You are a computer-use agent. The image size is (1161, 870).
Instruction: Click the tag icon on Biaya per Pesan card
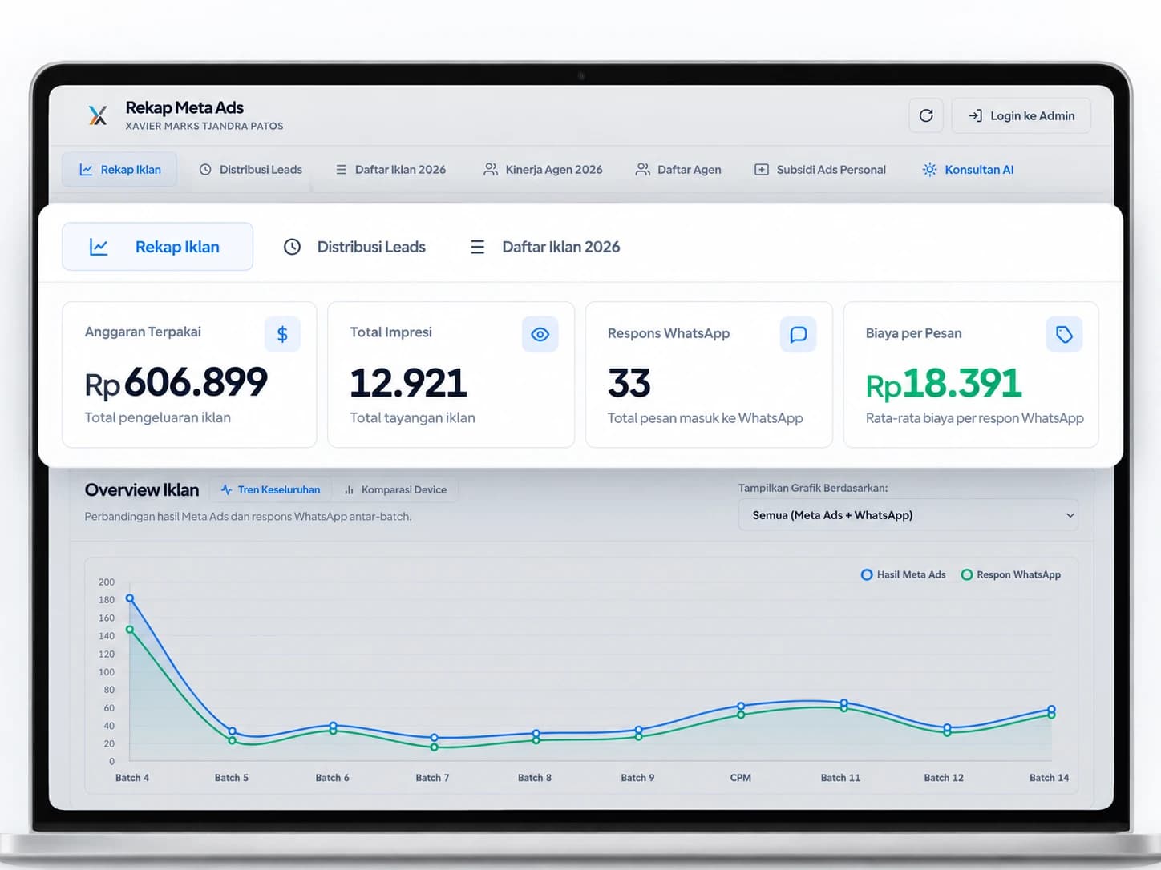[1065, 334]
